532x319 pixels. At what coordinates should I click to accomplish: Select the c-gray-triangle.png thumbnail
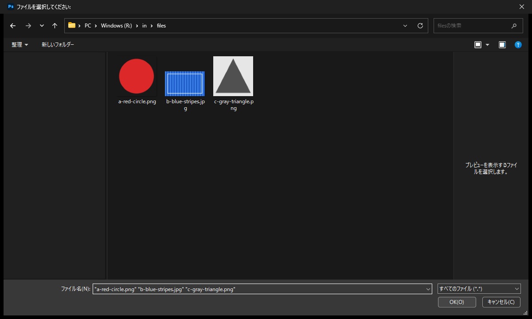(x=233, y=76)
